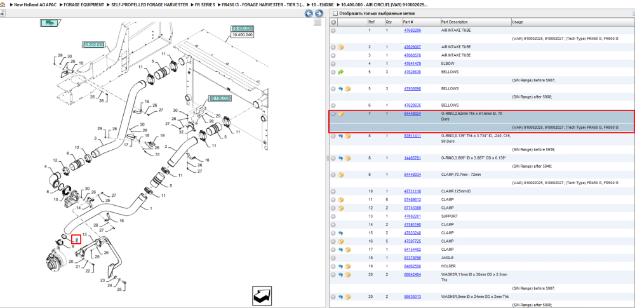Screen dimensions: 635x308
Task: Select row marker for ELBOW 47641479
Action: 333,64
